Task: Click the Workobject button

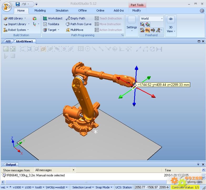Action: [53, 18]
